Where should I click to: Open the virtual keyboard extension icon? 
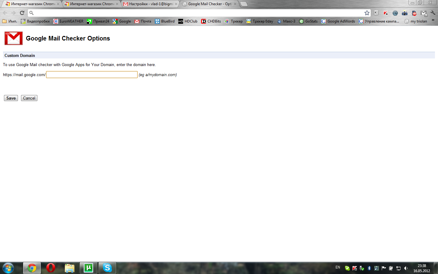pyautogui.click(x=376, y=13)
